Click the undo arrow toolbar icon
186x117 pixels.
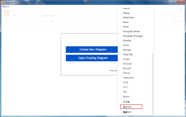39,21
